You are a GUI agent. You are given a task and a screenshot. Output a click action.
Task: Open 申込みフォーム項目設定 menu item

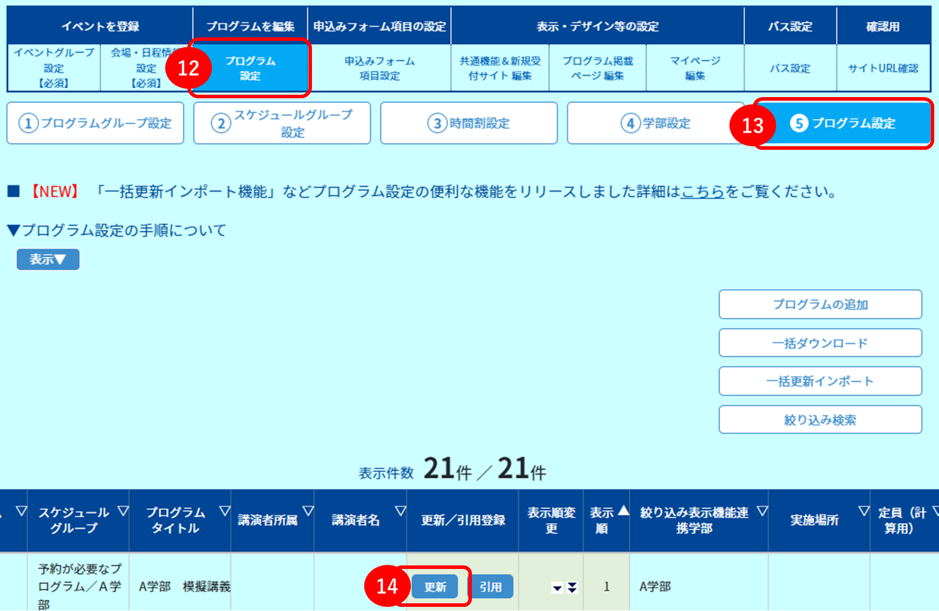click(x=380, y=68)
